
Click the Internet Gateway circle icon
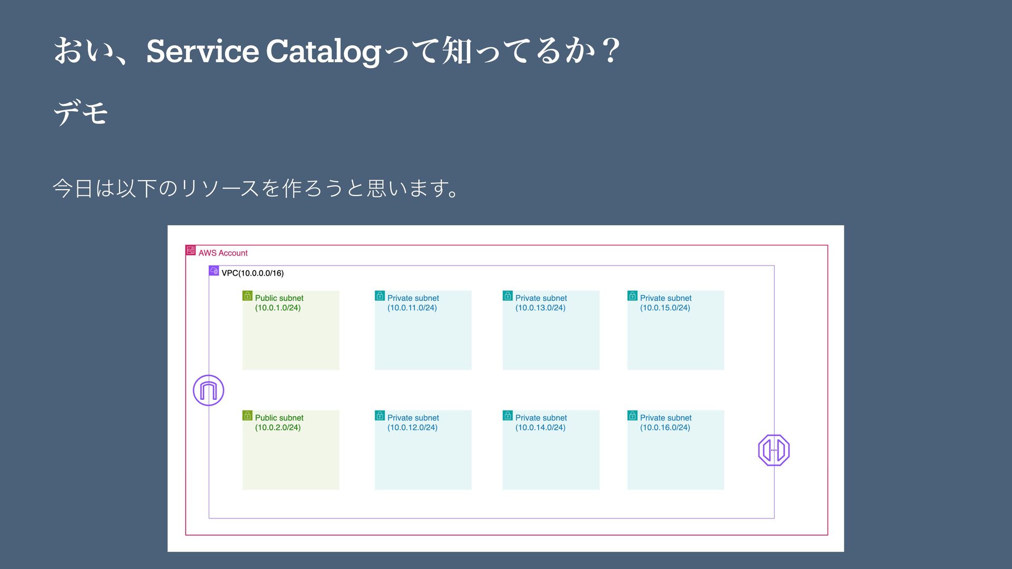(209, 390)
